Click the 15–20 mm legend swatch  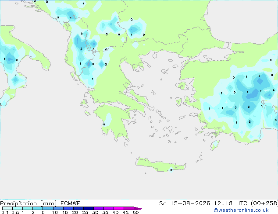click(x=68, y=208)
